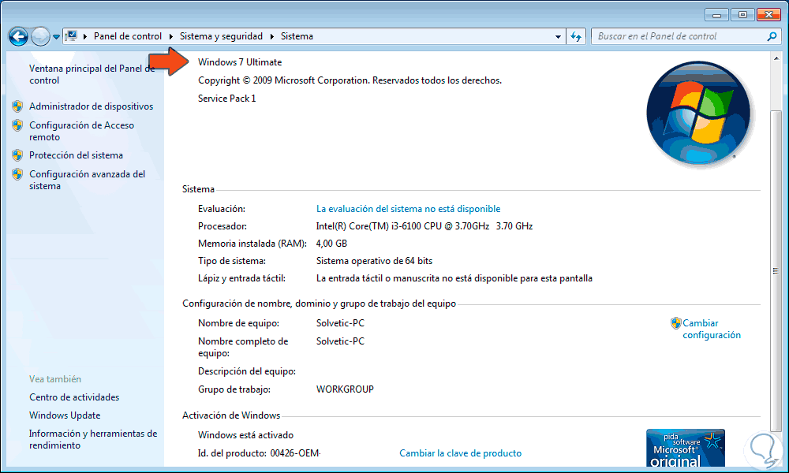Select the Windows está activado text

[x=245, y=435]
